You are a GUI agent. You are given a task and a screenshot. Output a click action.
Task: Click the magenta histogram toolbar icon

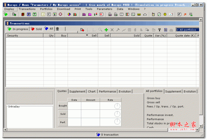[x=90, y=14]
